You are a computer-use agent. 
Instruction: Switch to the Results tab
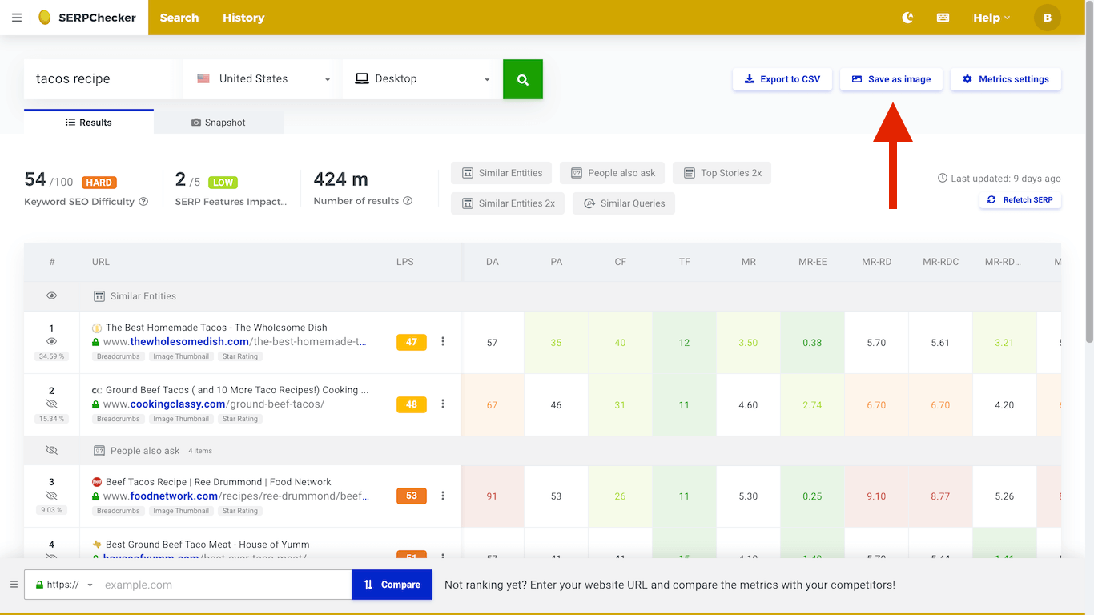(x=89, y=123)
